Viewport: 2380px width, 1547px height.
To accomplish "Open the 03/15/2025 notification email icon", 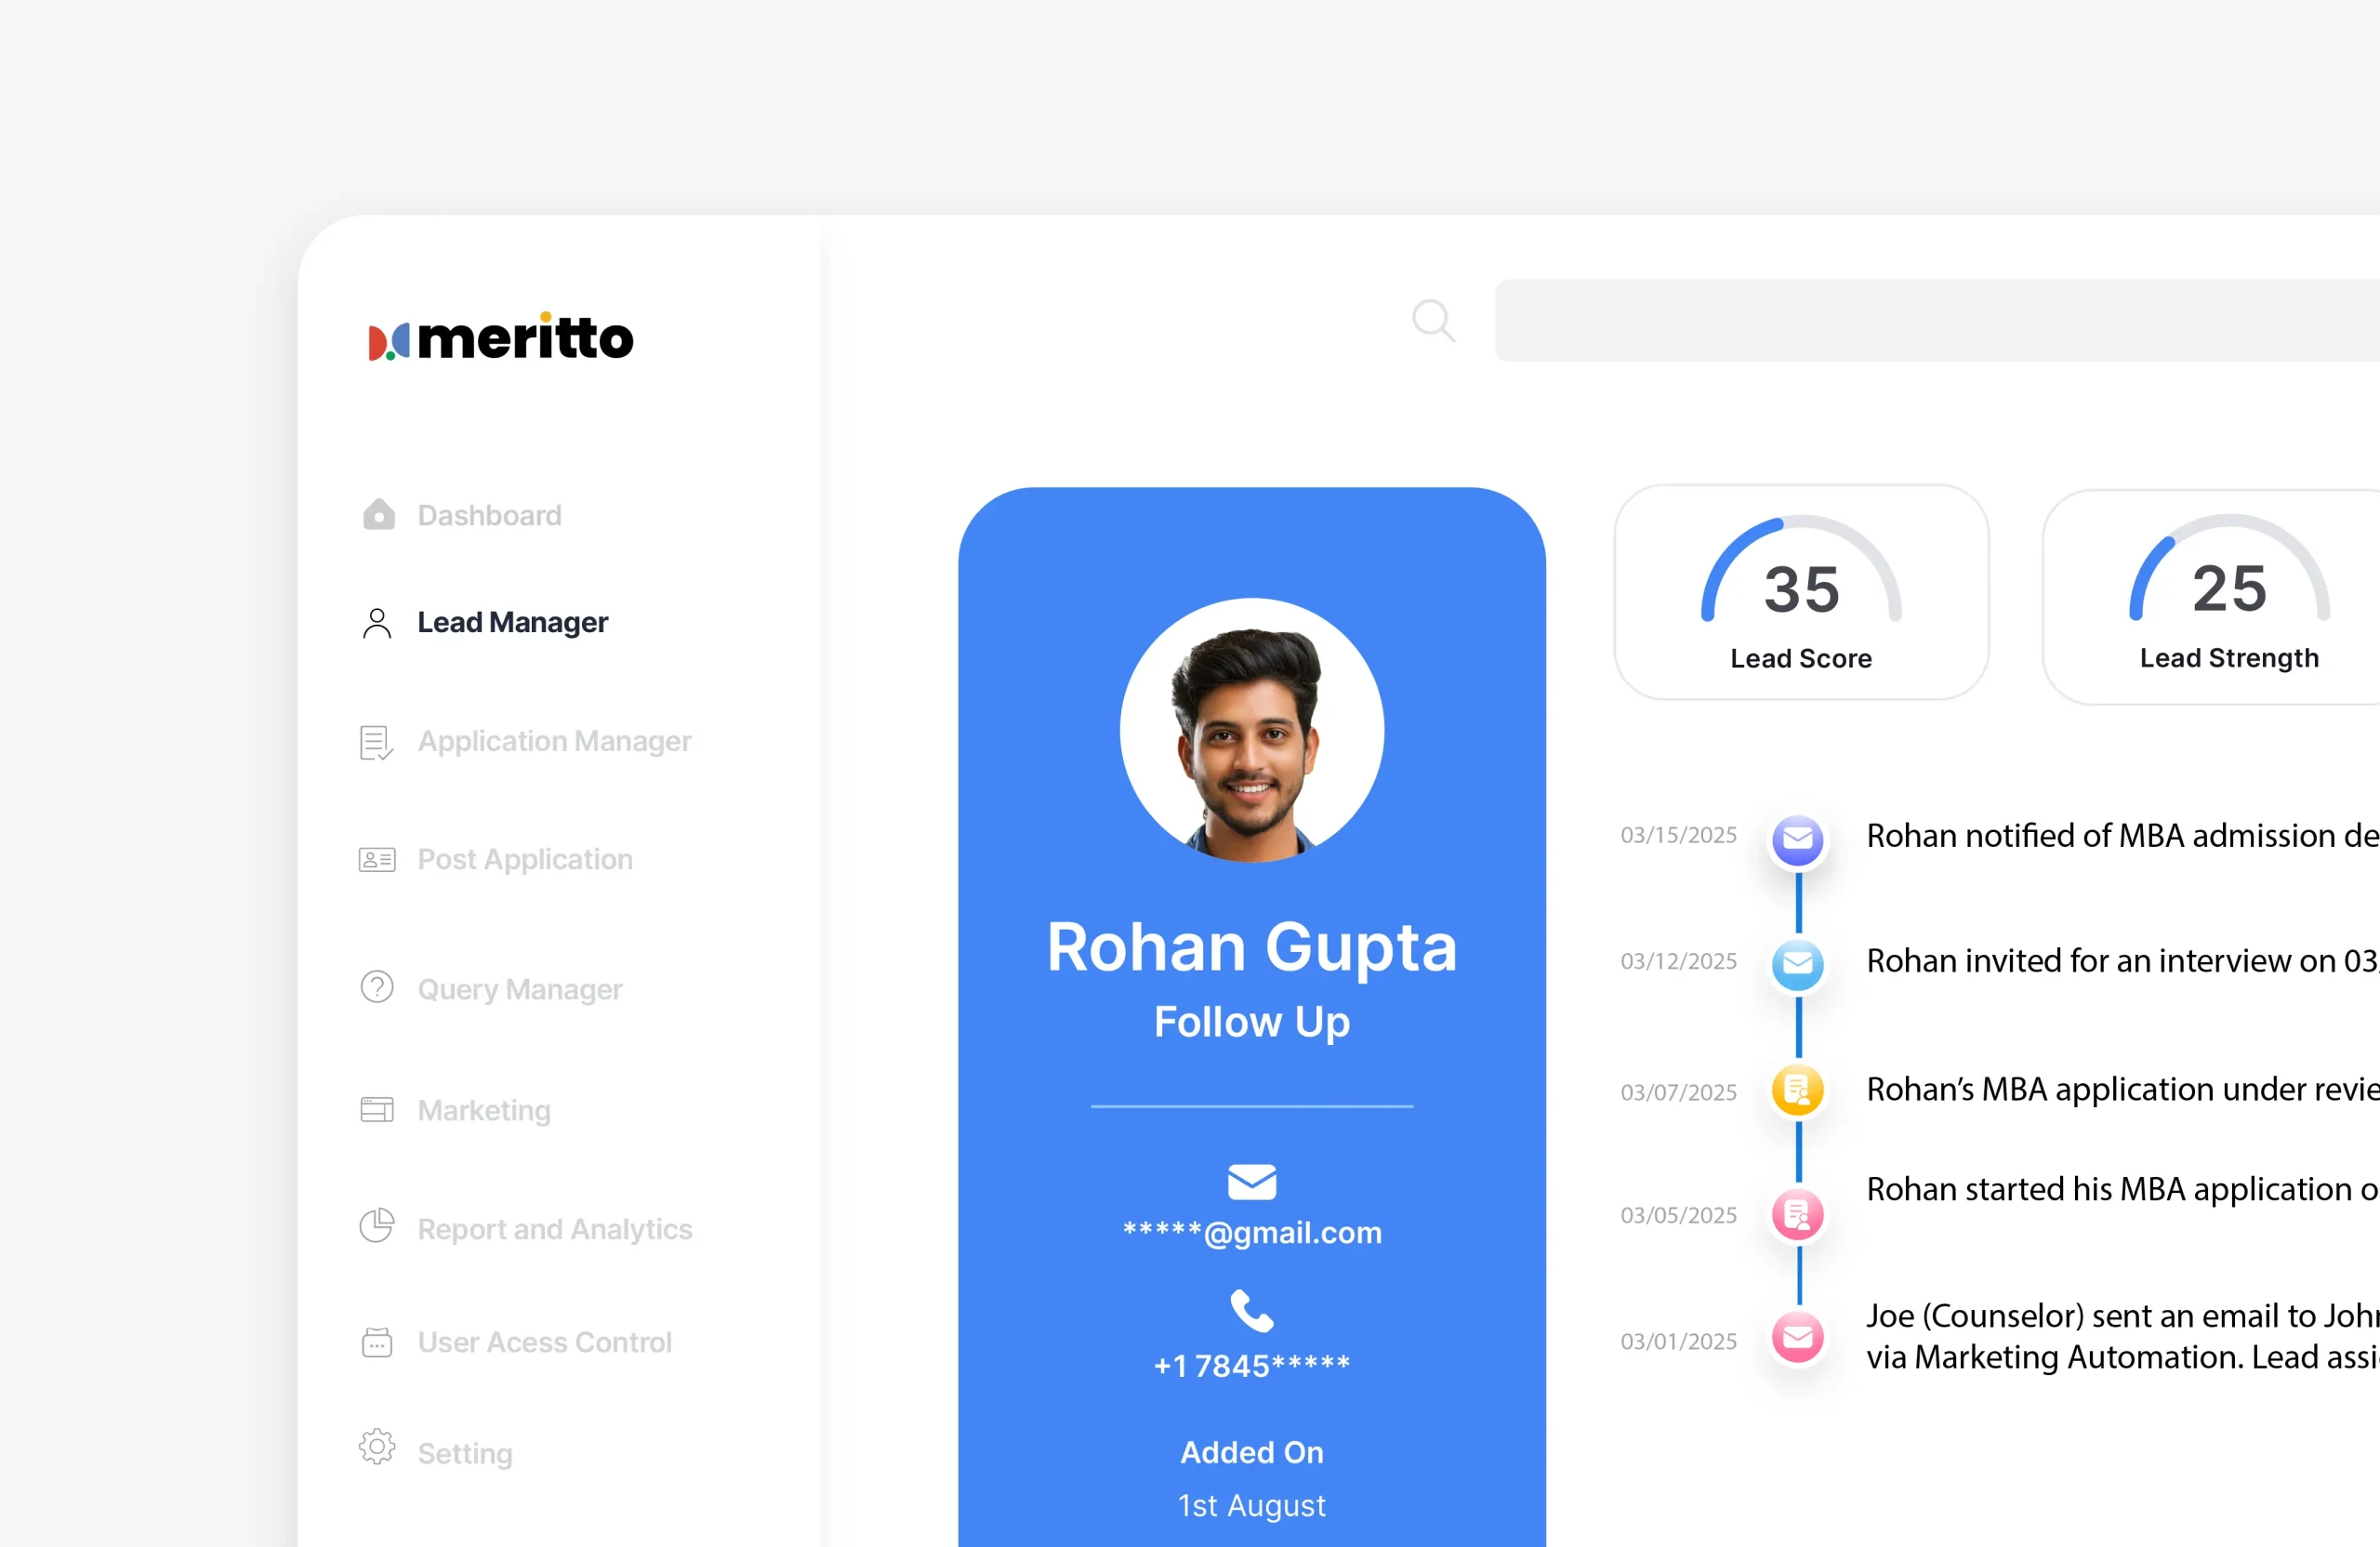I will (1797, 840).
